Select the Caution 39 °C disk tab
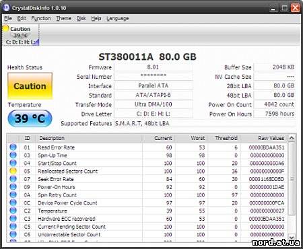Viewport: 303px width, 249px height. click(x=21, y=35)
